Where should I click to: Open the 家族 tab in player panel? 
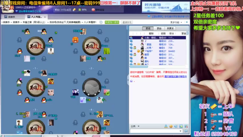tap(159, 28)
